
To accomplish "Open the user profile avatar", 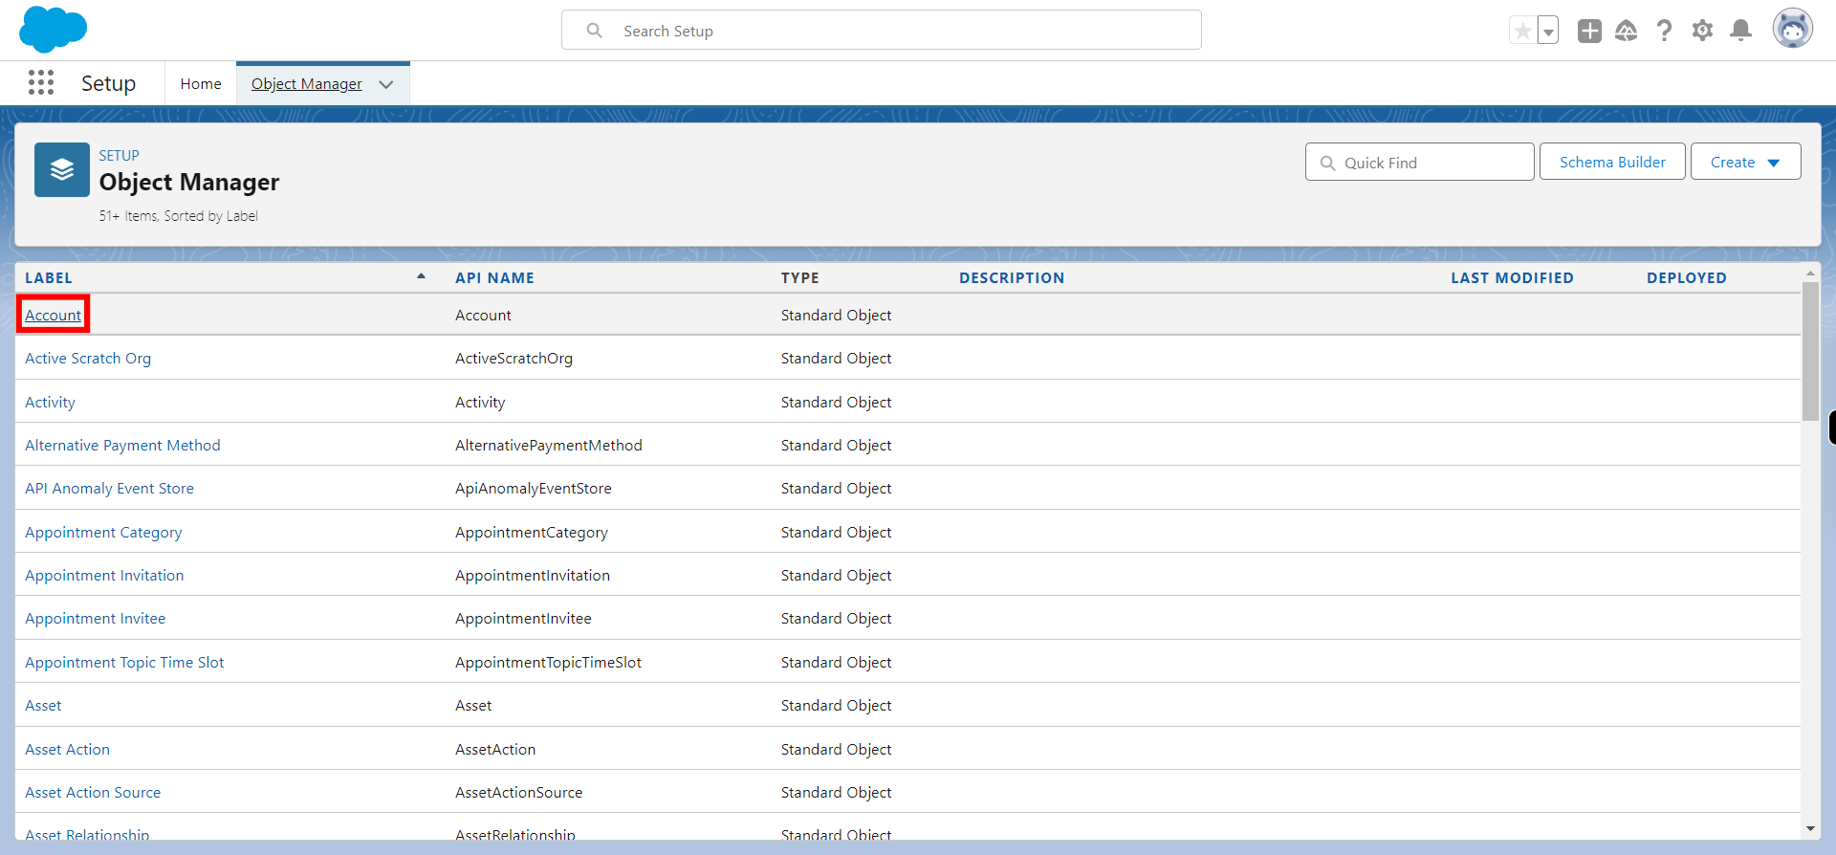I will (x=1793, y=30).
